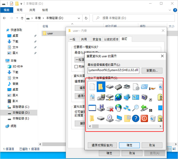Choose the monitor with globe icon
The image size is (178, 159).
point(127,97)
